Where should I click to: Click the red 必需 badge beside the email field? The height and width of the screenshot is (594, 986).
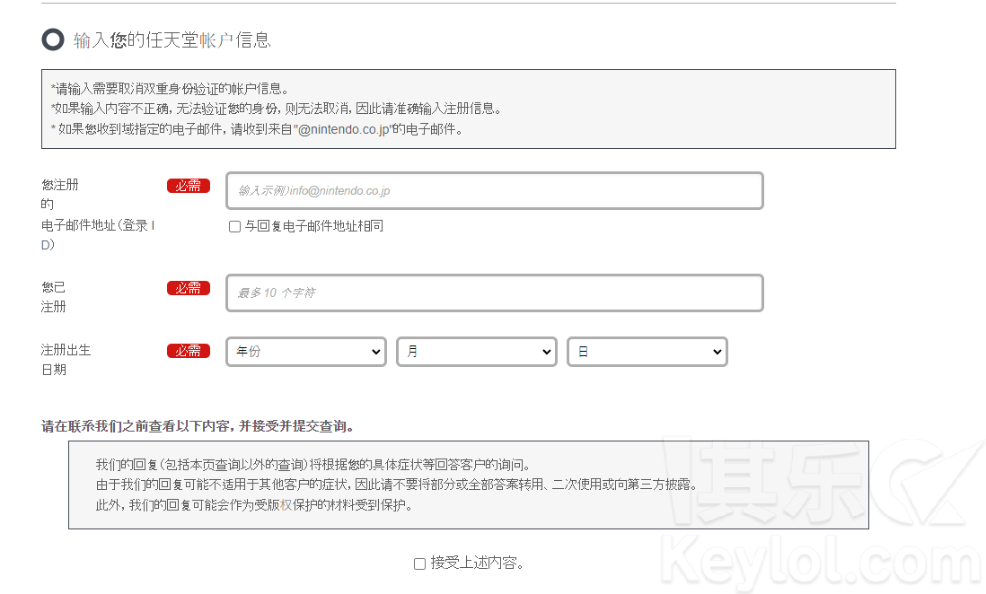[x=188, y=186]
